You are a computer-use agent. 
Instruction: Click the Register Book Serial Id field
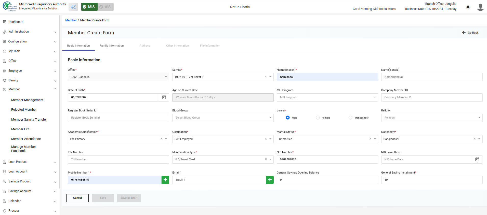coord(118,118)
